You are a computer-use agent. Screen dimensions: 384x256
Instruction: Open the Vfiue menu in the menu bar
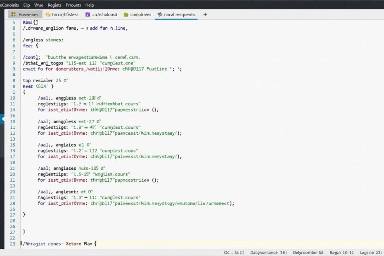pos(38,5)
